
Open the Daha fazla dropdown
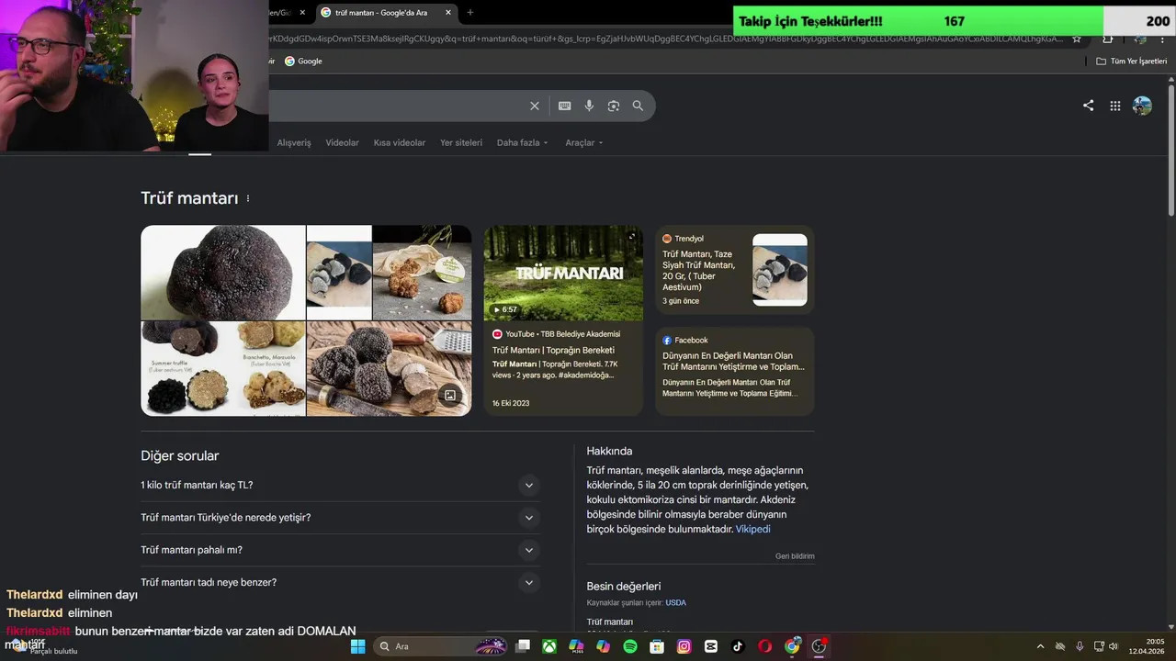point(522,142)
